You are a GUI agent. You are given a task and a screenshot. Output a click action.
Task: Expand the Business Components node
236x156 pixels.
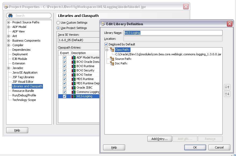(9, 41)
